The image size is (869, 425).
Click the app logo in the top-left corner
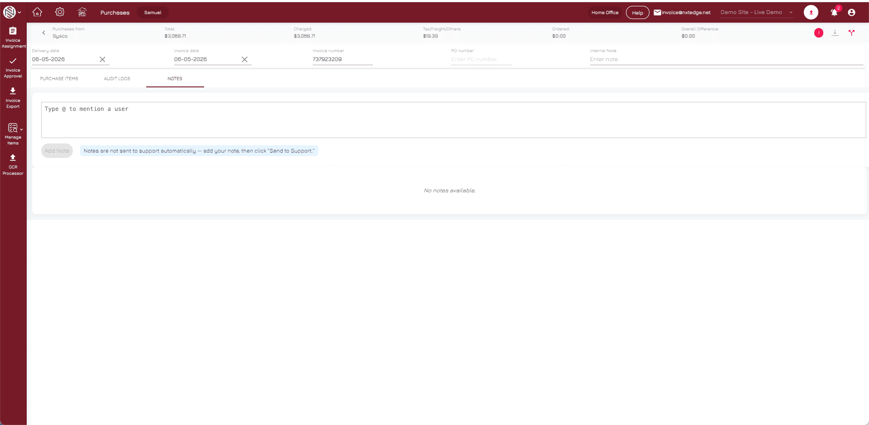point(9,12)
